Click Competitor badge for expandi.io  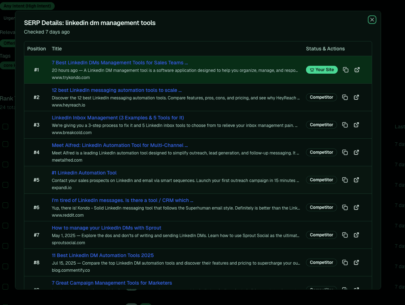[321, 180]
